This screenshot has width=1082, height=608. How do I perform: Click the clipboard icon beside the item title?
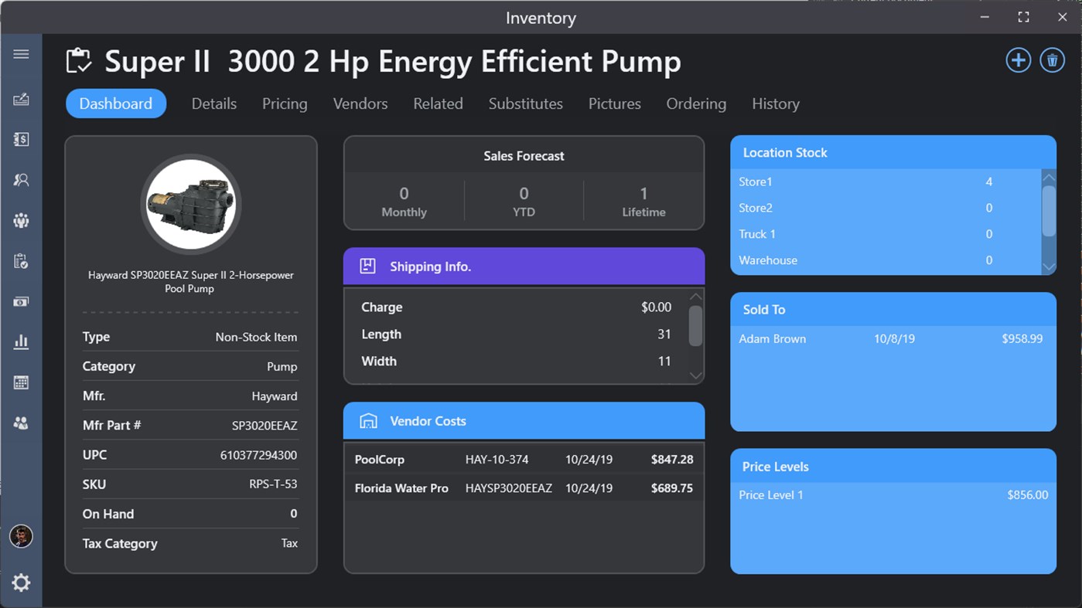tap(79, 61)
